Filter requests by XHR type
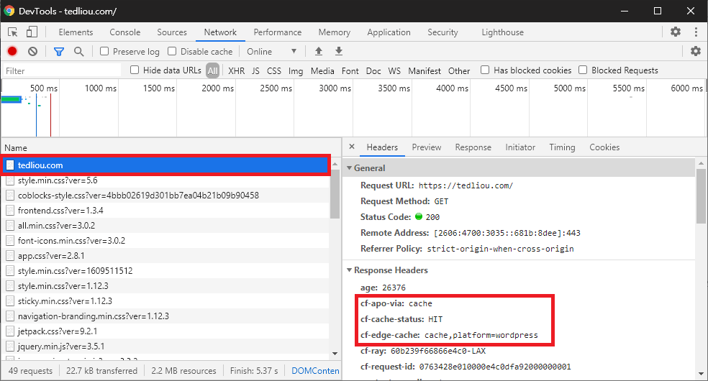The height and width of the screenshot is (381, 708). tap(237, 70)
